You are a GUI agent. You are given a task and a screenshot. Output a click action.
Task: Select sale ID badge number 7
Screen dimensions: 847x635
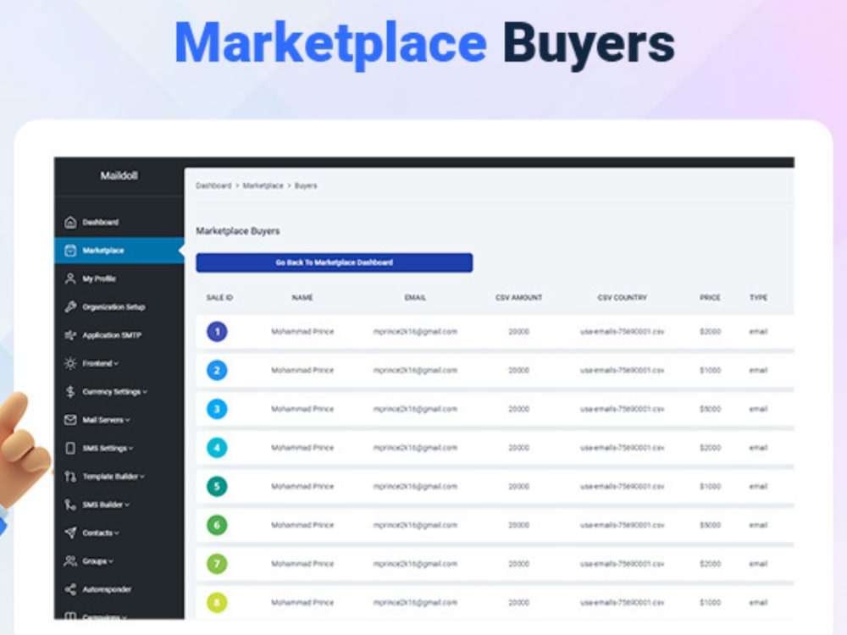pos(217,564)
